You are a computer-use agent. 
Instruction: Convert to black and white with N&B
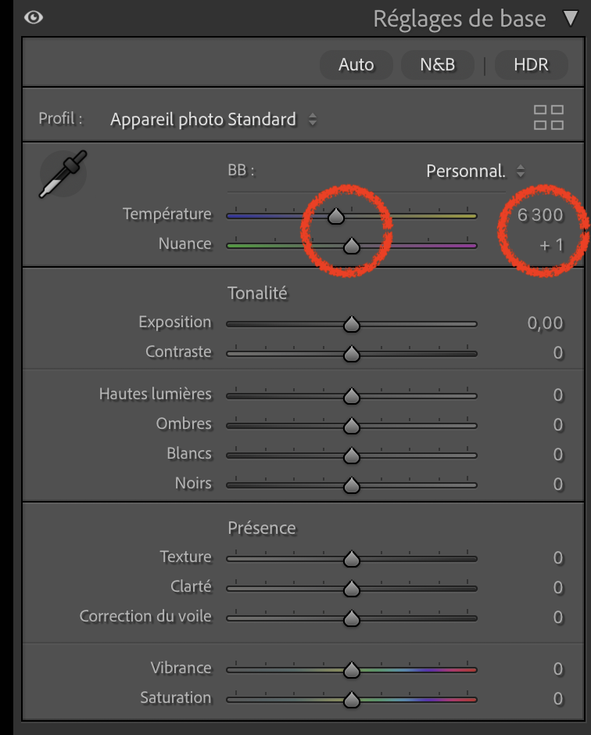point(437,65)
